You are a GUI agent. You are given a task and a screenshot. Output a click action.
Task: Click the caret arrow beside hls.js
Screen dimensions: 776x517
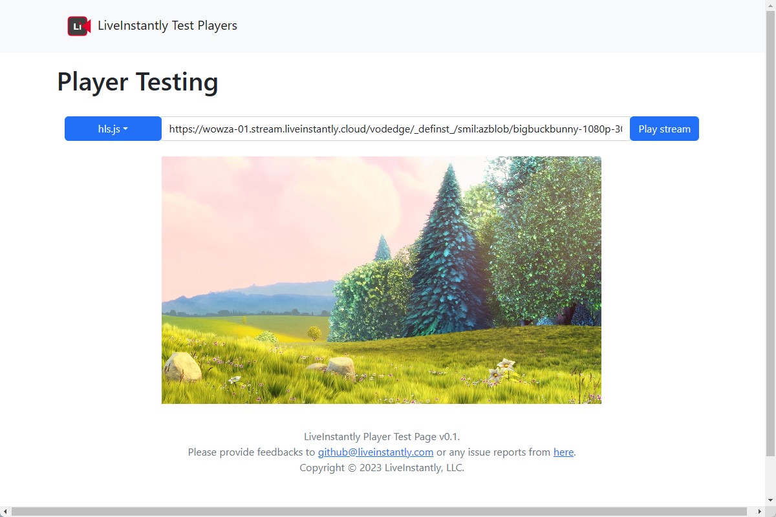coord(125,129)
